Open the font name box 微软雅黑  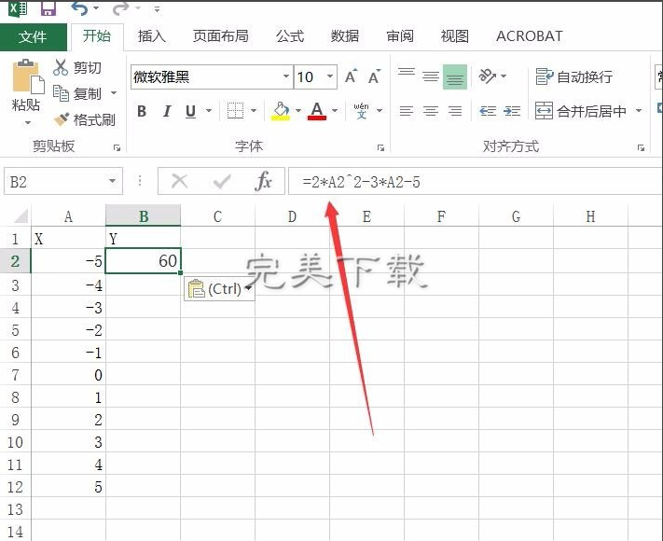(212, 77)
